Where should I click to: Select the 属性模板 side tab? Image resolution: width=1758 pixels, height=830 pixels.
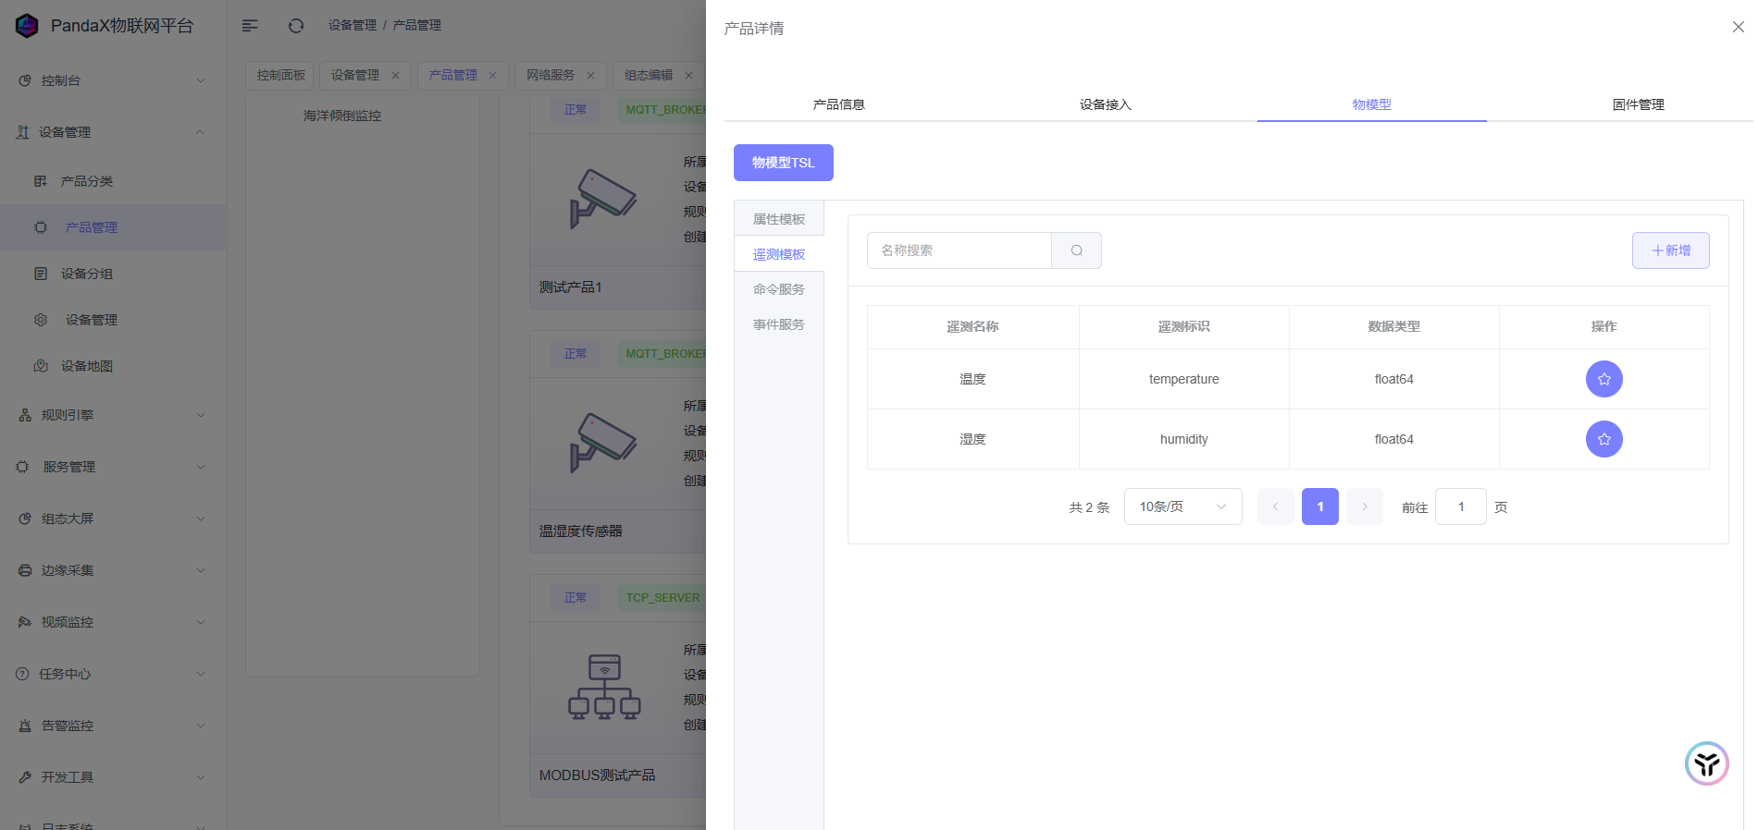(778, 219)
